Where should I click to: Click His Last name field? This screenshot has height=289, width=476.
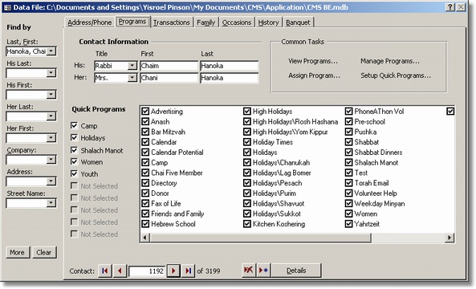230,66
